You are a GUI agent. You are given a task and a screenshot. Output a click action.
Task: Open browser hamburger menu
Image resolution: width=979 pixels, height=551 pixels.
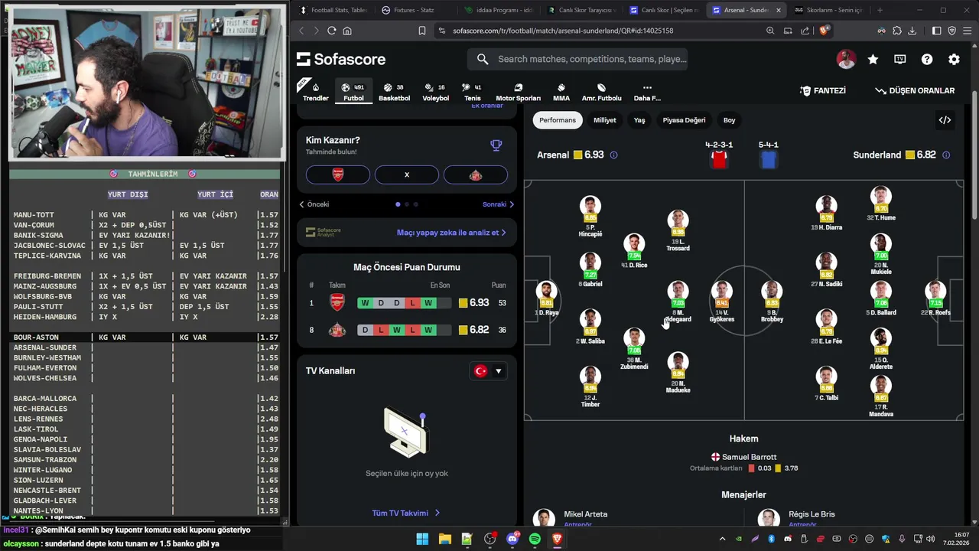tap(968, 31)
